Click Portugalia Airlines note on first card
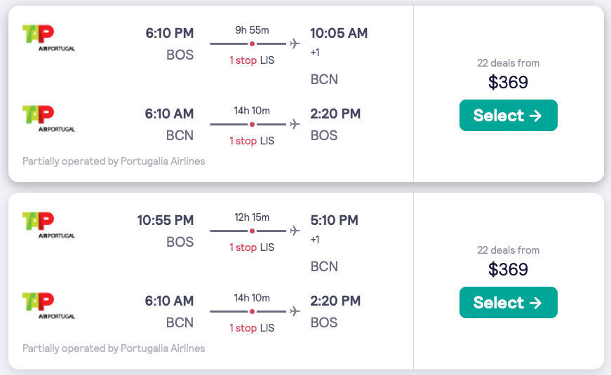The width and height of the screenshot is (611, 375). (114, 161)
